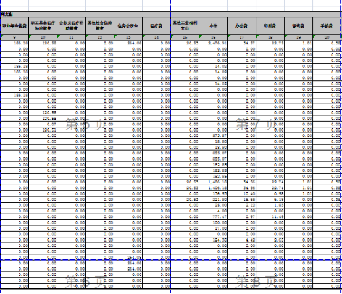The height and width of the screenshot is (294, 342).
Task: Select 0.38 in the 221.80 row
Action: [x=327, y=199]
